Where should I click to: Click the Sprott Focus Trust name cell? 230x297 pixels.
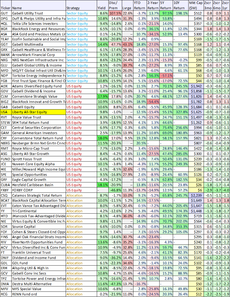[x=39, y=159]
